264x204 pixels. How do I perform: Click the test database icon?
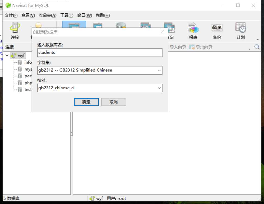click(20, 89)
